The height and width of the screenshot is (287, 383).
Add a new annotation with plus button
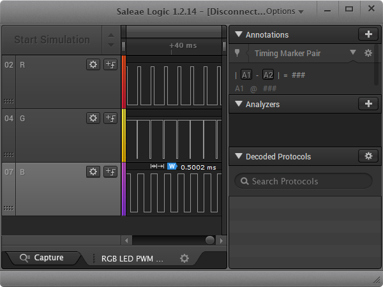pyautogui.click(x=368, y=34)
